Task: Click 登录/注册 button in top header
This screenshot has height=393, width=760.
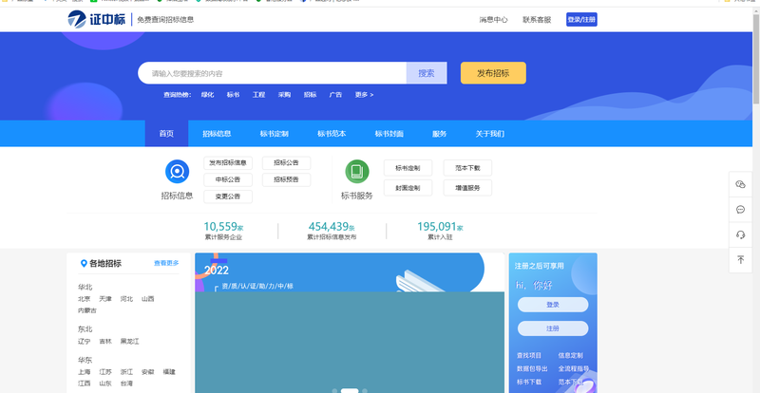Action: tap(581, 19)
